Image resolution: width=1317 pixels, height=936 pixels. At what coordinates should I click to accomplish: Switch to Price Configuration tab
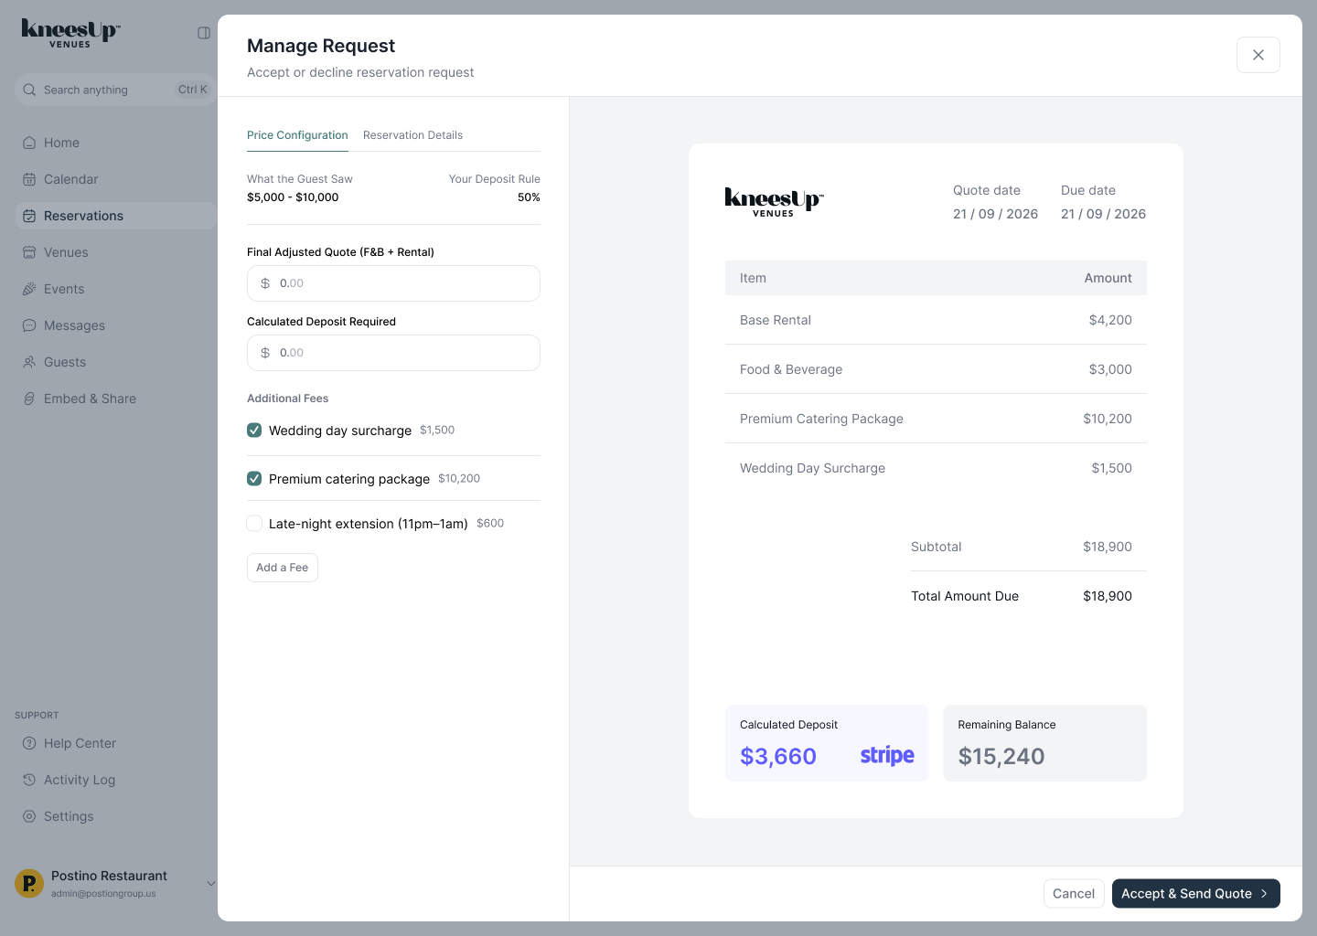click(297, 135)
